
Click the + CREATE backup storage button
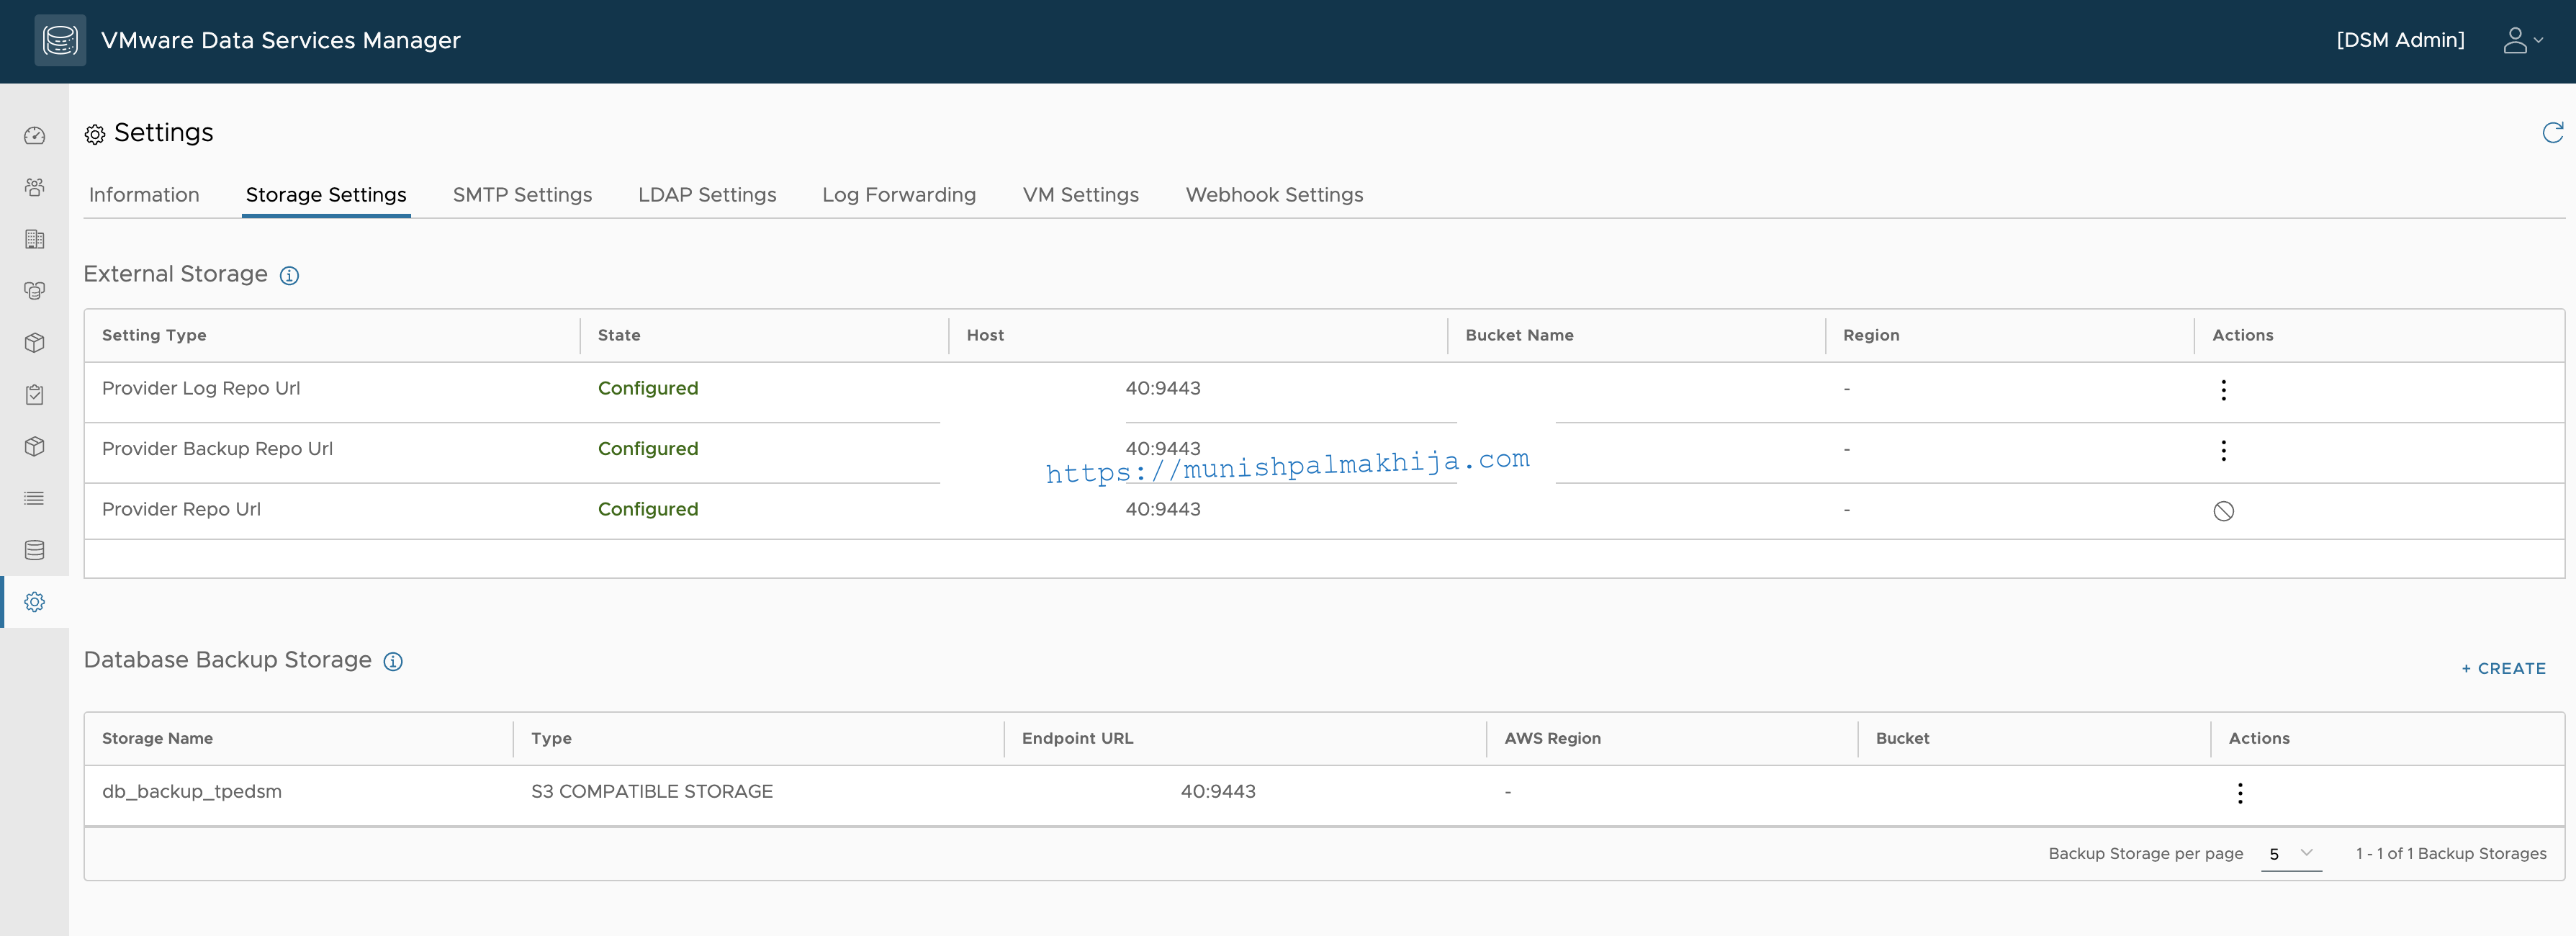coord(2504,668)
